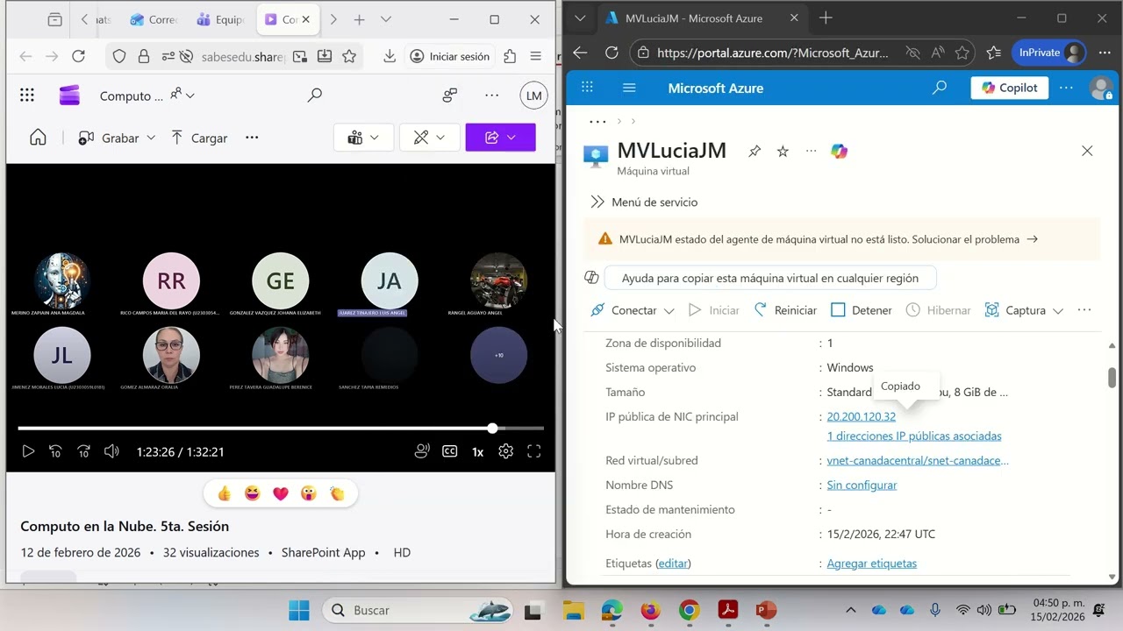
Task: Open Windows Start menu
Action: [299, 610]
